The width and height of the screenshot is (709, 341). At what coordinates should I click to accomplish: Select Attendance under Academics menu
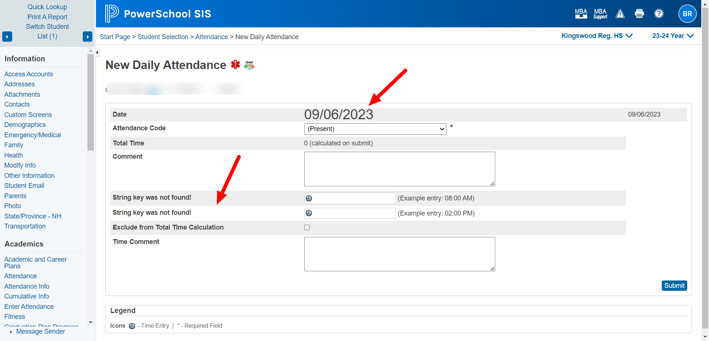point(20,276)
